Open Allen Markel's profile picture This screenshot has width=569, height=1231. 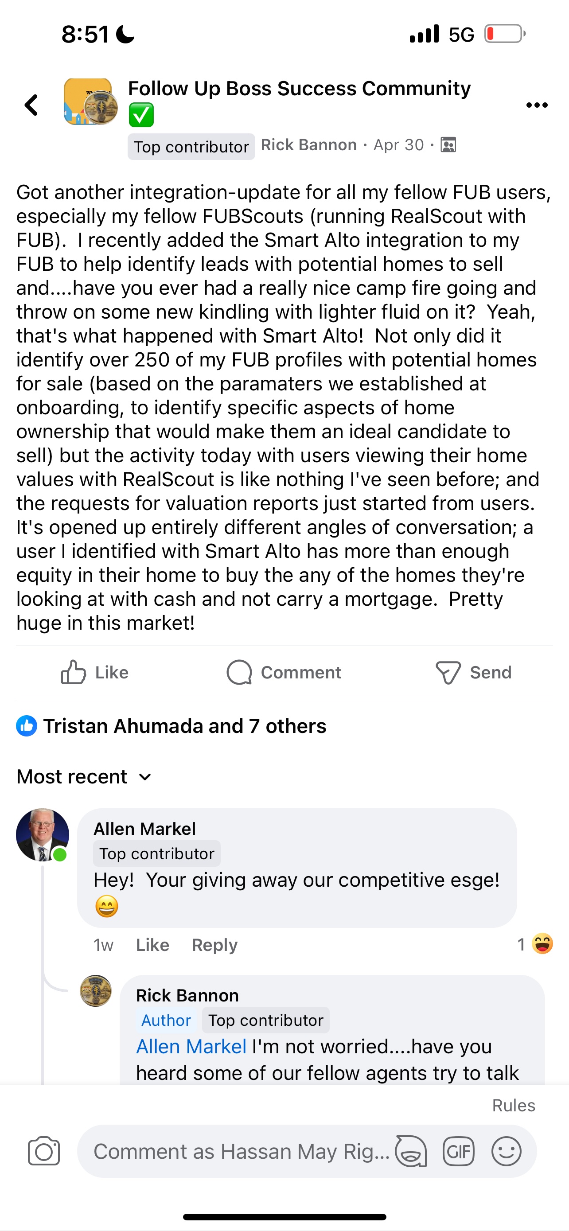click(42, 835)
